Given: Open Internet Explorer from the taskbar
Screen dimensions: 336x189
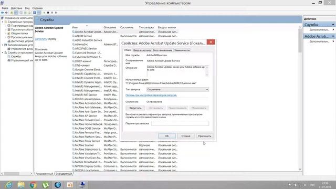Looking at the screenshot, I should point(9,185).
